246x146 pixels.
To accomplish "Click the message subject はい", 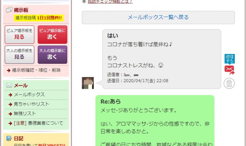I will tap(113, 36).
